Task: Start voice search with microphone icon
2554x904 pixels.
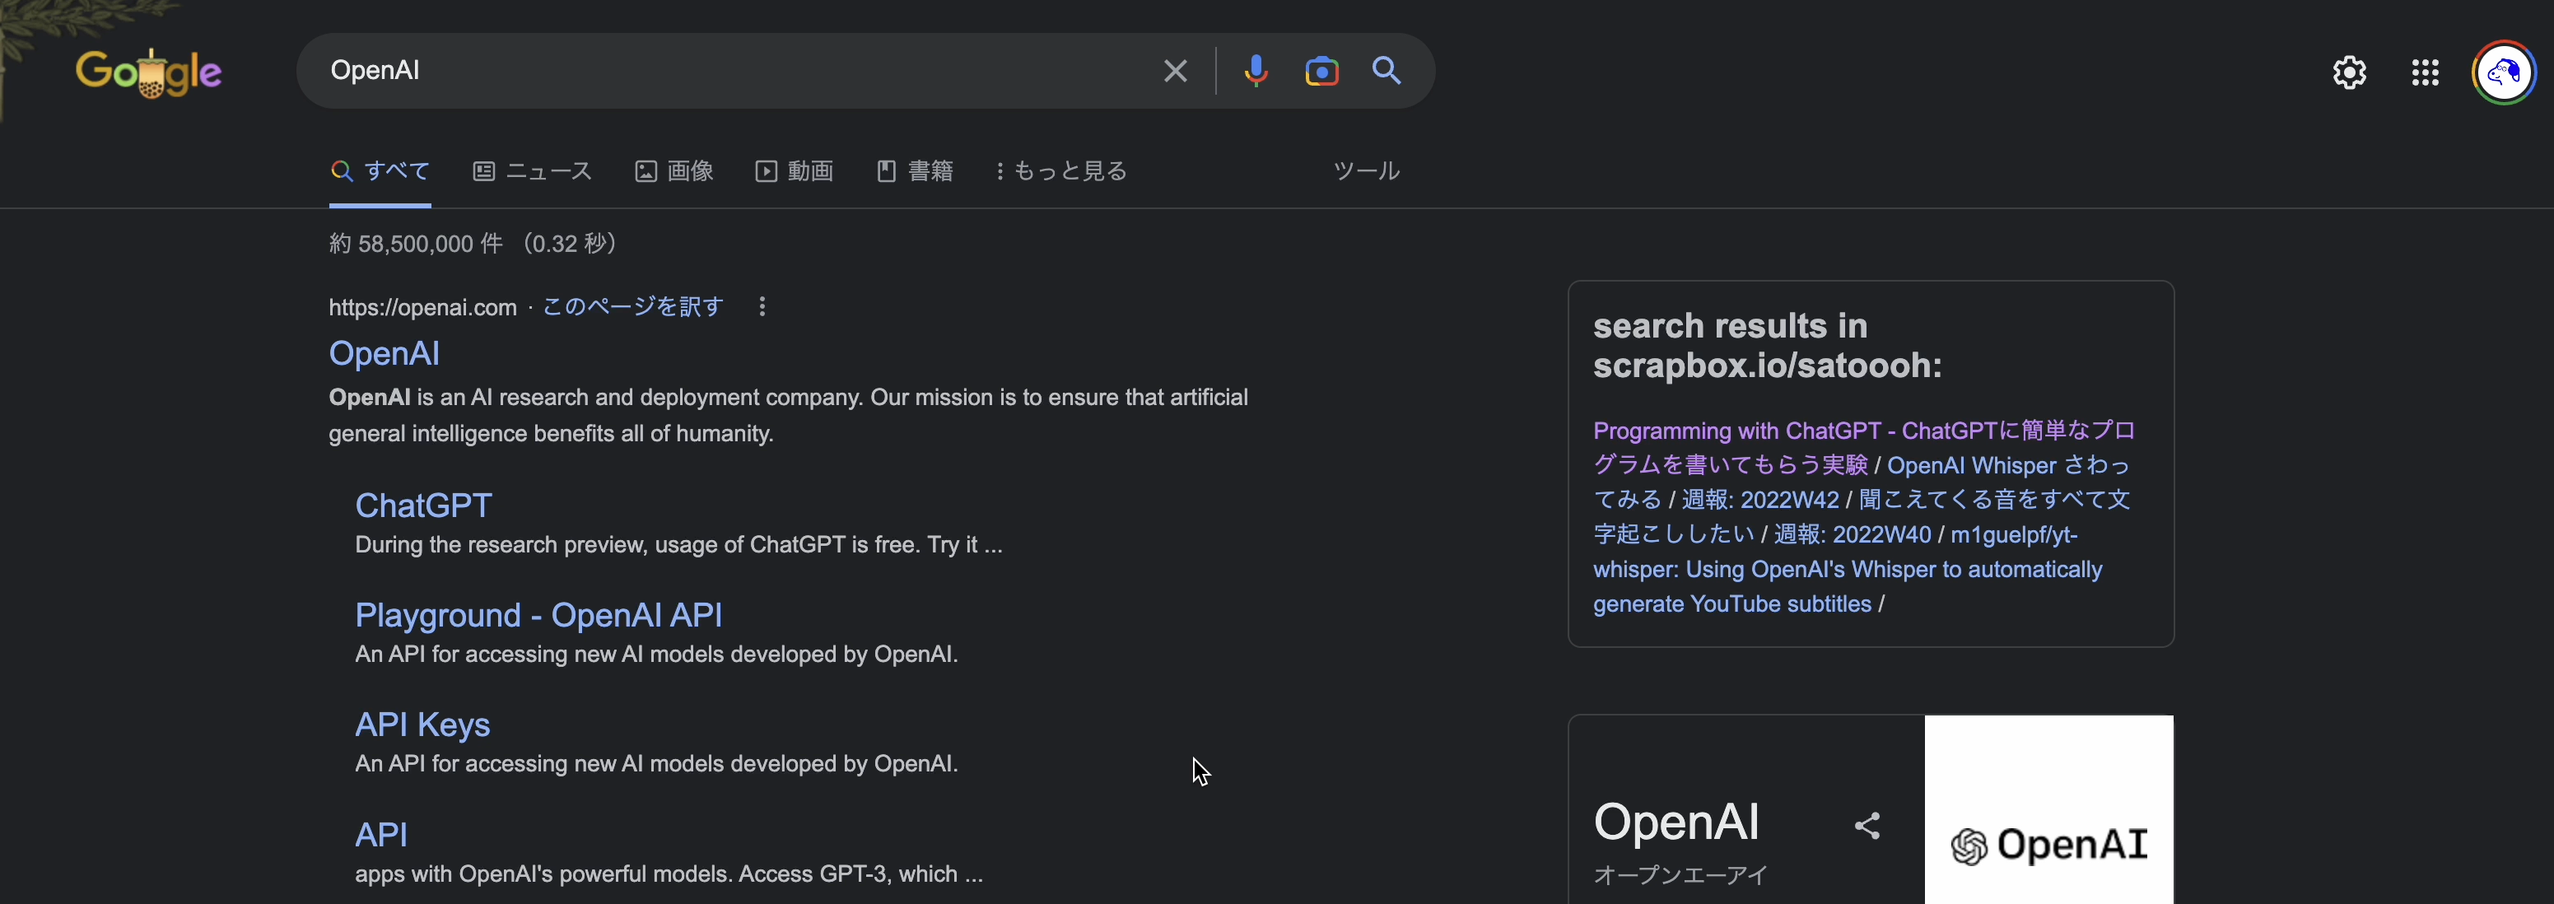Action: tap(1256, 72)
